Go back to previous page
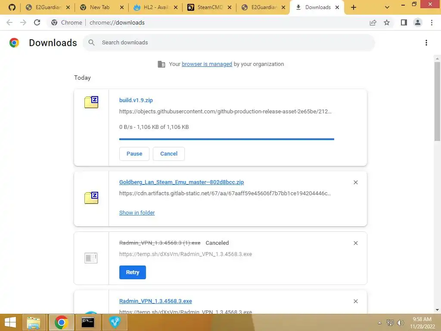The width and height of the screenshot is (441, 331). [9, 22]
